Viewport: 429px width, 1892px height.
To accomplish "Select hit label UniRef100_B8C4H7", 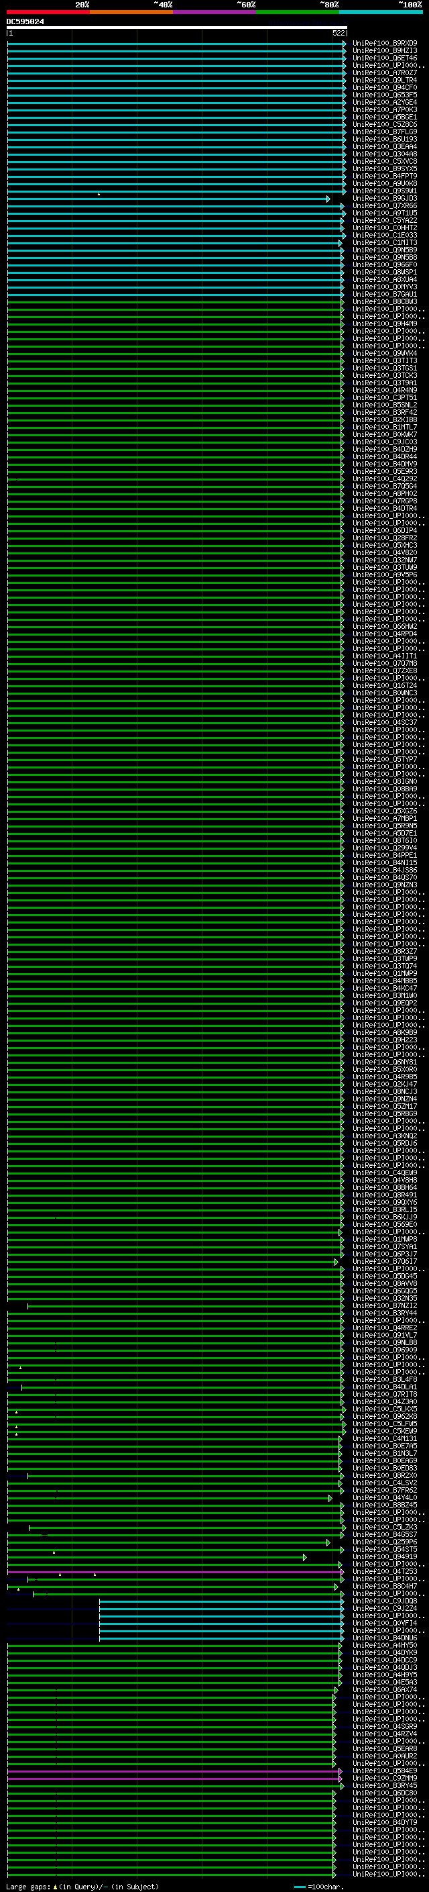I will pos(385,1587).
